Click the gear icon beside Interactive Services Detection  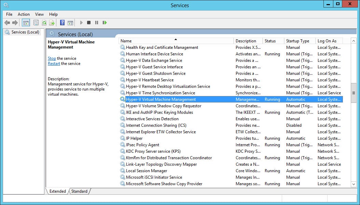(x=123, y=119)
